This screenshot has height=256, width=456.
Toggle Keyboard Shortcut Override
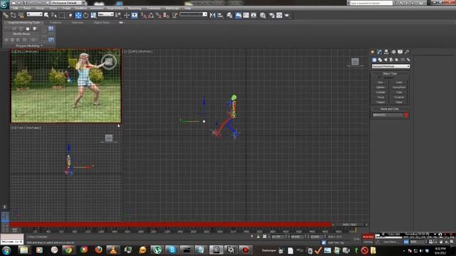[135, 15]
